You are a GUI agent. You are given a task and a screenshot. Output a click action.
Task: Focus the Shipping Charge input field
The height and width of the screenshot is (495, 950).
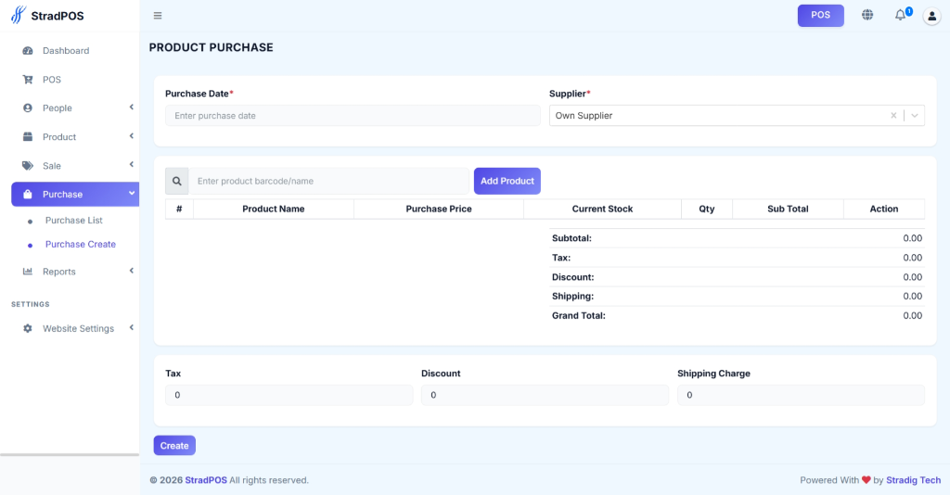[801, 395]
